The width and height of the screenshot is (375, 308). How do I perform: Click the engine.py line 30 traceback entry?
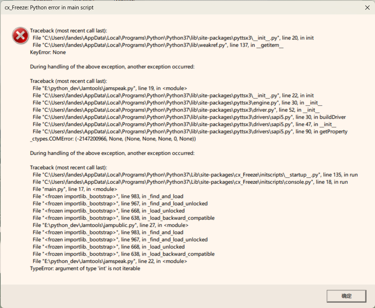coord(177,103)
